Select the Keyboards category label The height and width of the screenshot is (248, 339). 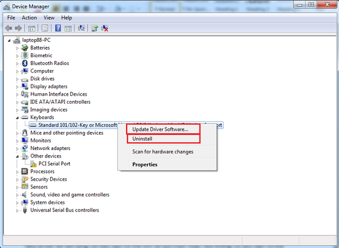click(42, 117)
